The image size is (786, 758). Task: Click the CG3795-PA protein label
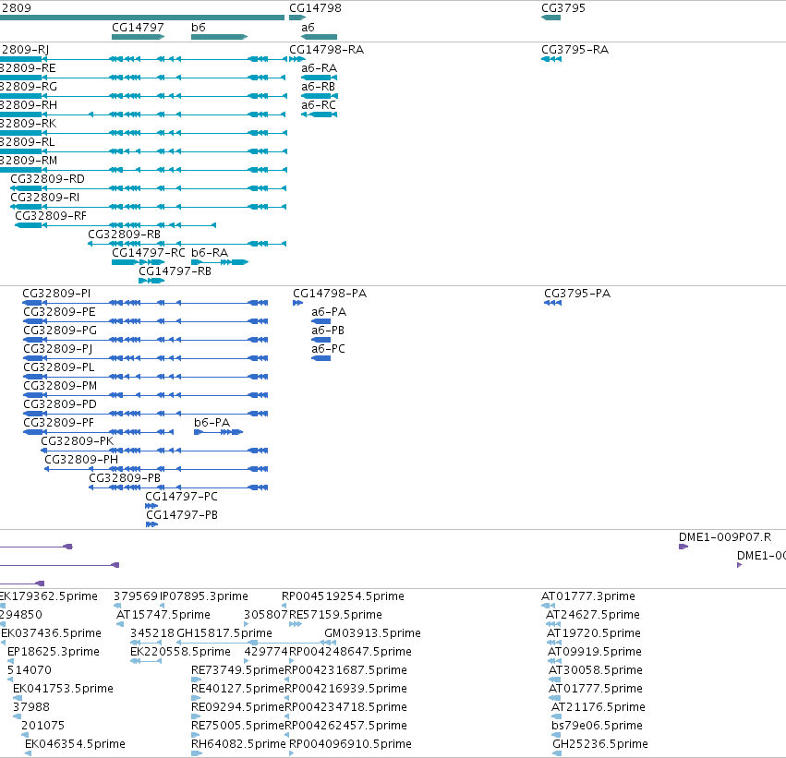(577, 294)
